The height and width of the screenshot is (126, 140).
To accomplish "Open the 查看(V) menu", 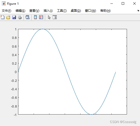I will coord(34,11).
